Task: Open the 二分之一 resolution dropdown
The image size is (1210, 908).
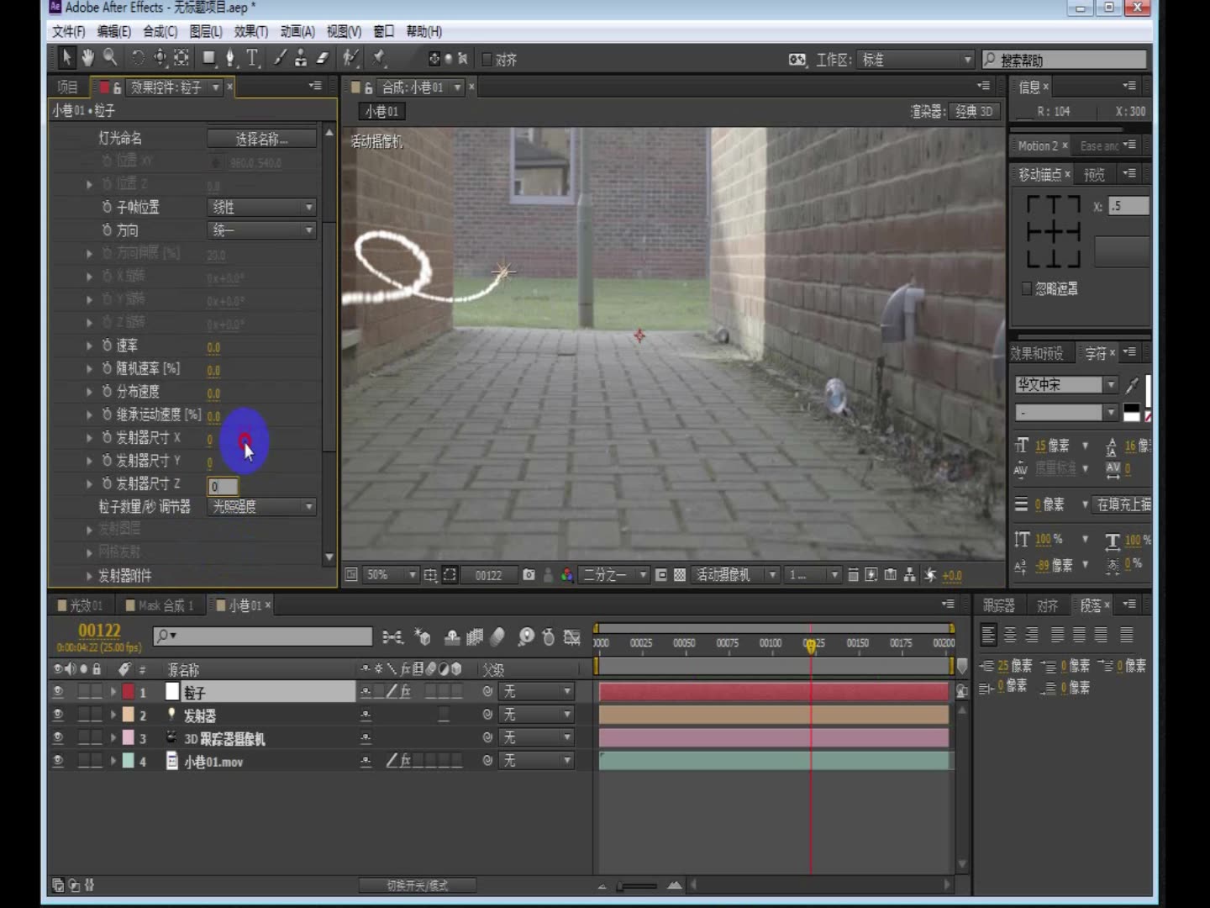Action: click(x=613, y=575)
